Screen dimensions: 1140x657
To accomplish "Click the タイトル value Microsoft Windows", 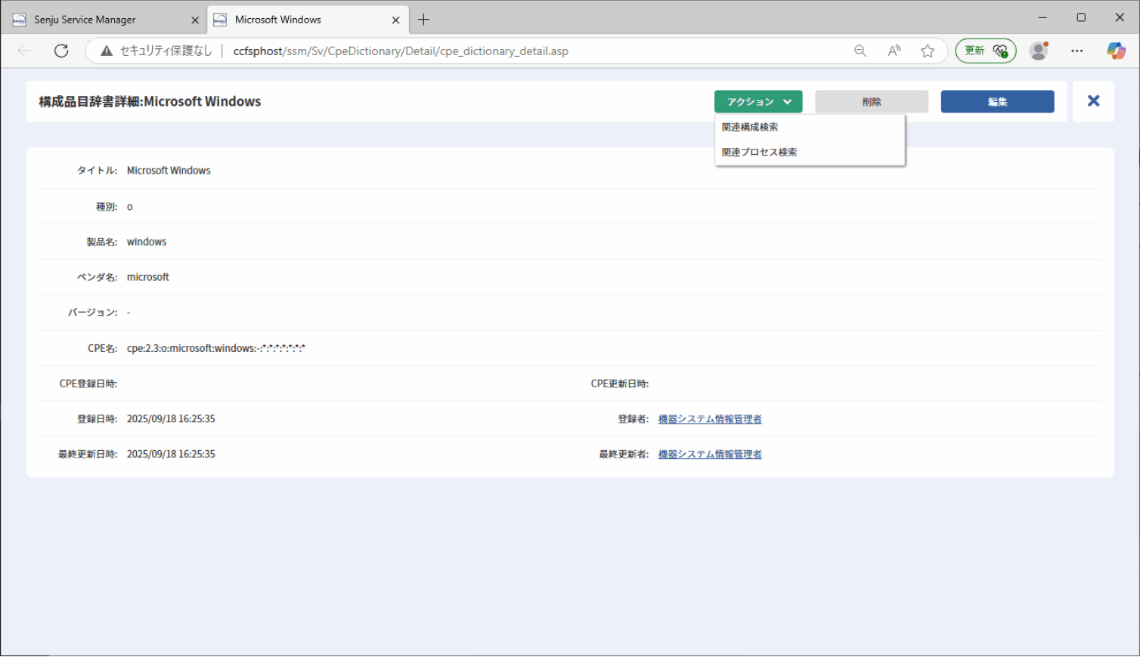I will (x=169, y=171).
